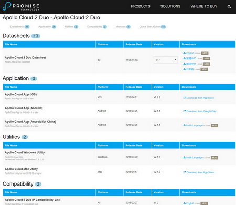Switch to the Utilities tab
The image size is (236, 205).
(x=71, y=27)
